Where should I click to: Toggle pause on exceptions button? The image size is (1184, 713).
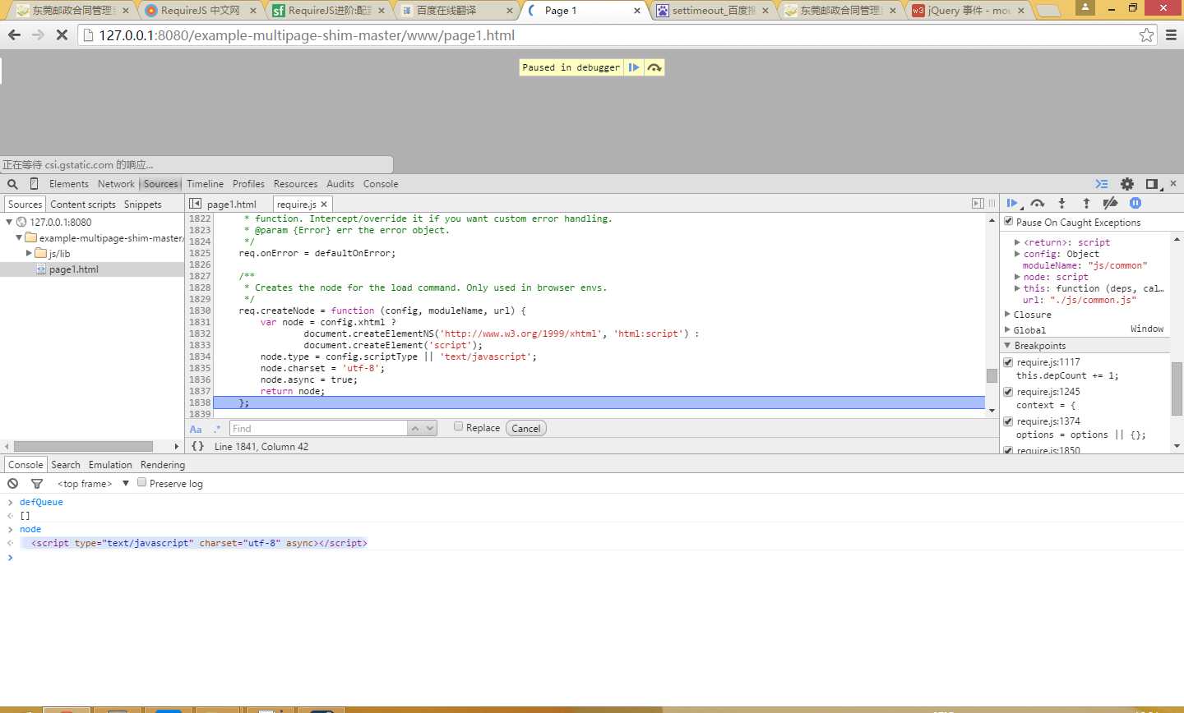(1135, 203)
